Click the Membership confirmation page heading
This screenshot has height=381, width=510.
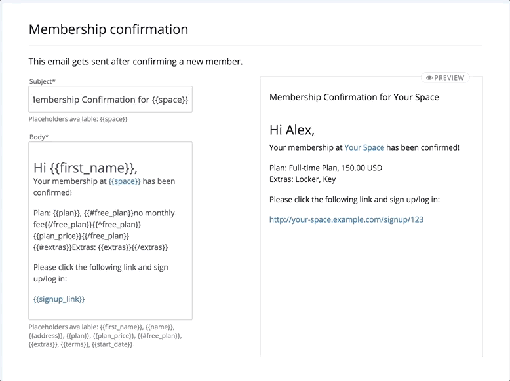[108, 29]
